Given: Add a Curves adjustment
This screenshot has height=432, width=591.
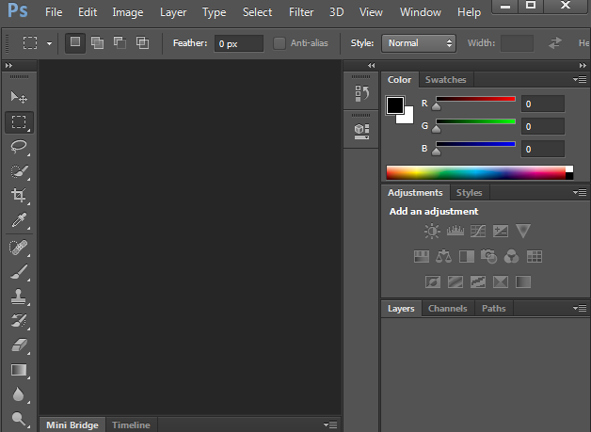Looking at the screenshot, I should click(x=478, y=231).
